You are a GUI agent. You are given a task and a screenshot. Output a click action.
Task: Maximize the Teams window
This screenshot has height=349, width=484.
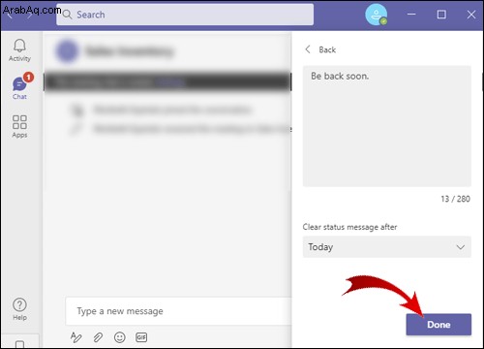[441, 15]
